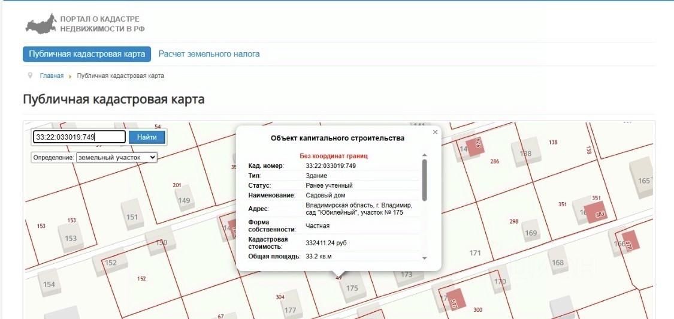
Task: Click the Здание type value
Action: pos(316,176)
